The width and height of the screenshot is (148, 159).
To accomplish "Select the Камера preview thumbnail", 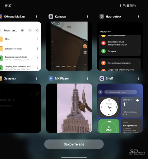I will coord(69,46).
